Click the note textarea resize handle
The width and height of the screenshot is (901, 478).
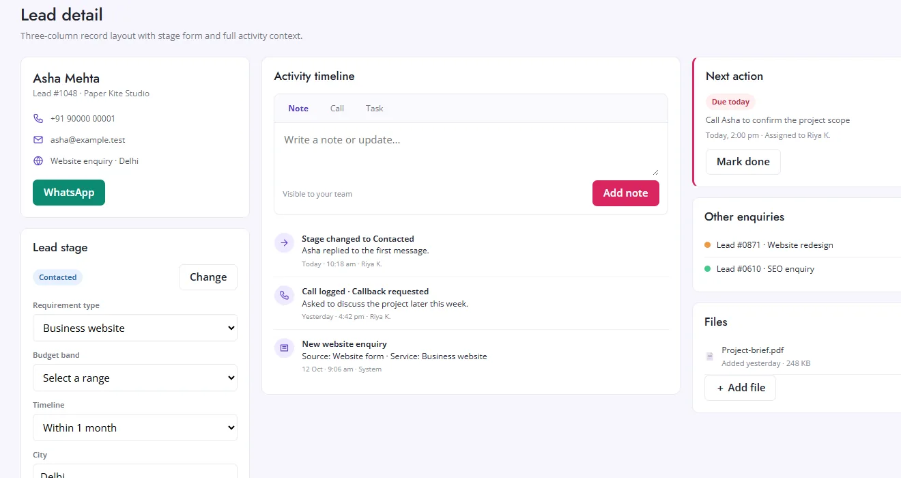point(655,171)
